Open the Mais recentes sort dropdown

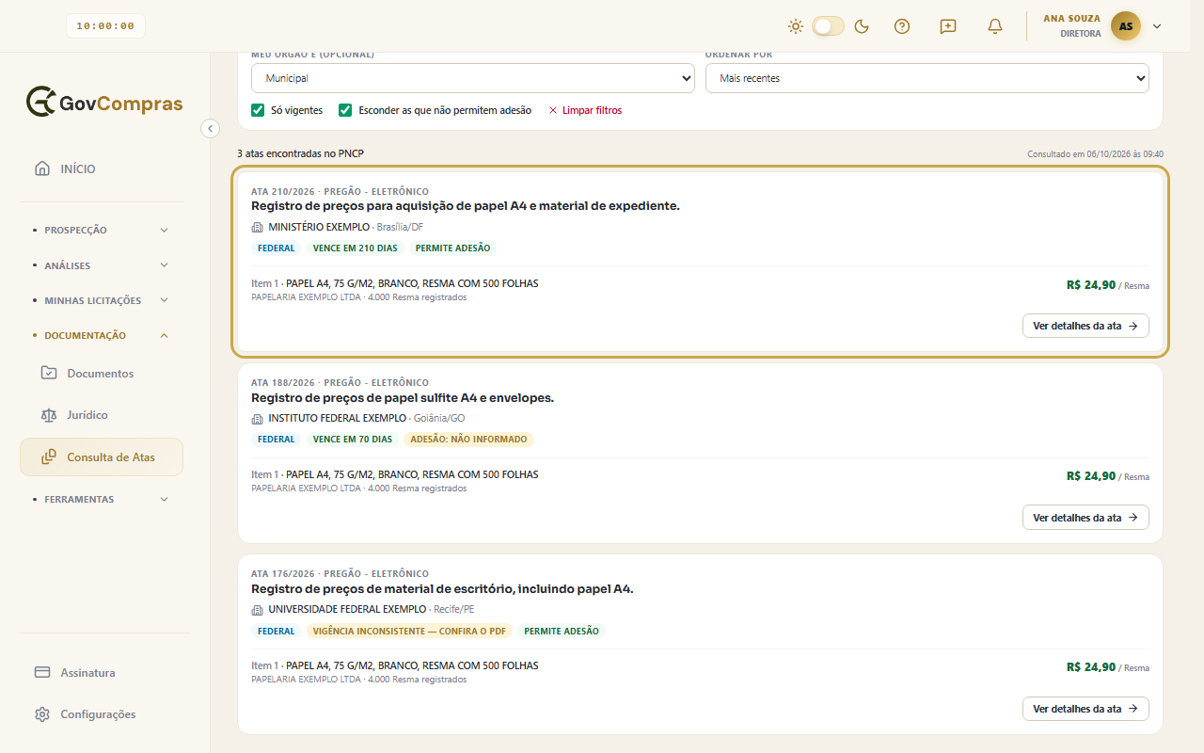click(x=927, y=78)
